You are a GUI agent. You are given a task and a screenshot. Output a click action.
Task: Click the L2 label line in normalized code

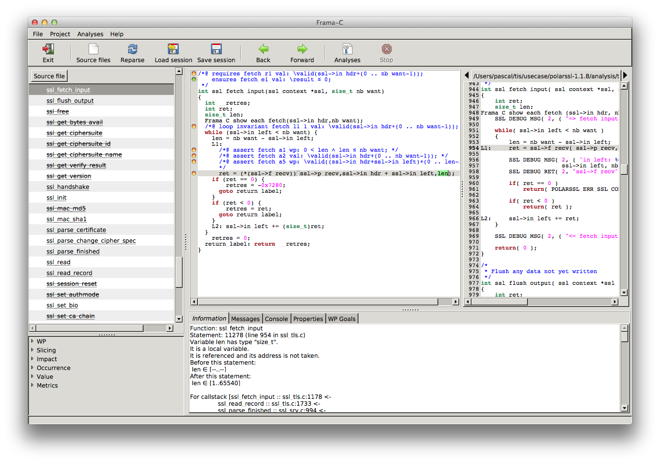coord(268,226)
